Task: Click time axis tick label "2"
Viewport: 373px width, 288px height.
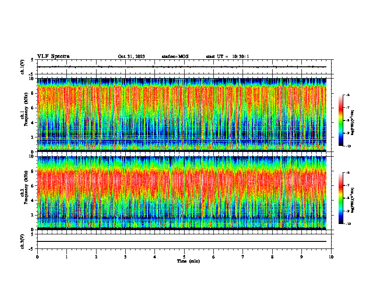Action: coord(96,257)
